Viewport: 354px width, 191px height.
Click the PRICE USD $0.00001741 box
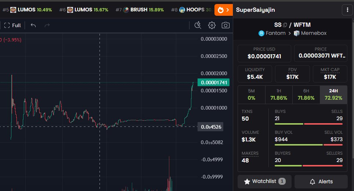pyautogui.click(x=264, y=53)
